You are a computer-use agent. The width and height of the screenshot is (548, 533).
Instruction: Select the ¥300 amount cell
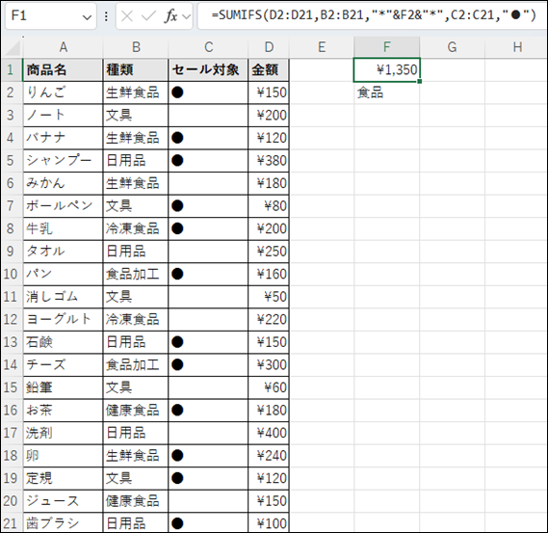pyautogui.click(x=269, y=364)
